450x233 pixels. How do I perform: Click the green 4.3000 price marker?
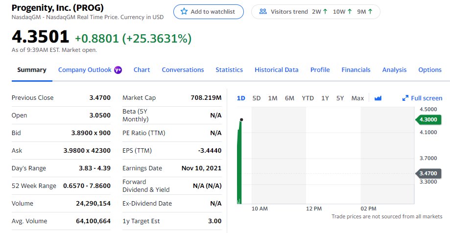tap(428, 119)
